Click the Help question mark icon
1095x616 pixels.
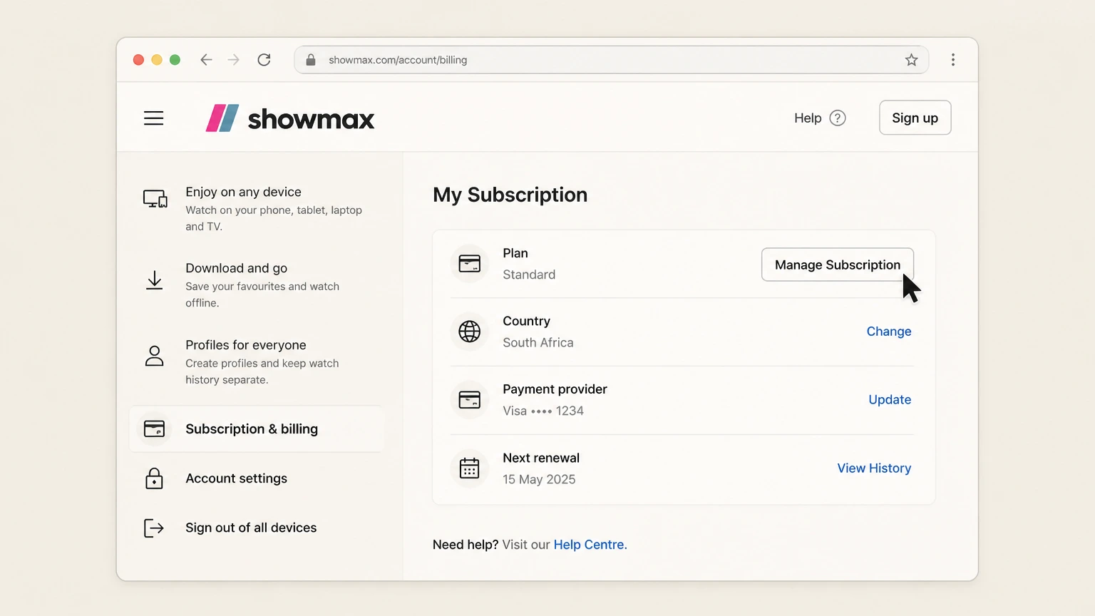838,118
